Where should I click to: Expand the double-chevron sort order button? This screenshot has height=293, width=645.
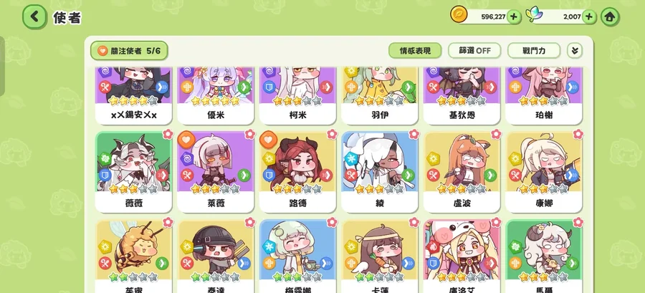[x=575, y=51]
